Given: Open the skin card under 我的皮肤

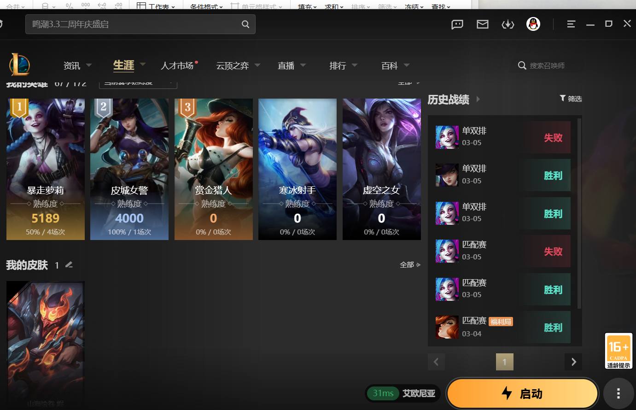Looking at the screenshot, I should pos(46,346).
